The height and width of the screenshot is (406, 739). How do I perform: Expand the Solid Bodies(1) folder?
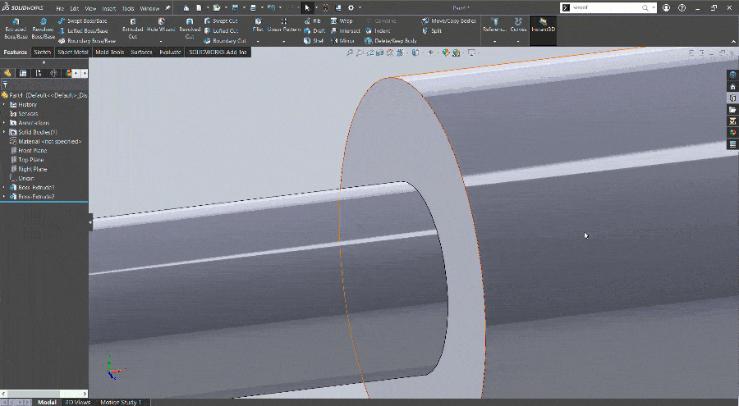(x=5, y=132)
